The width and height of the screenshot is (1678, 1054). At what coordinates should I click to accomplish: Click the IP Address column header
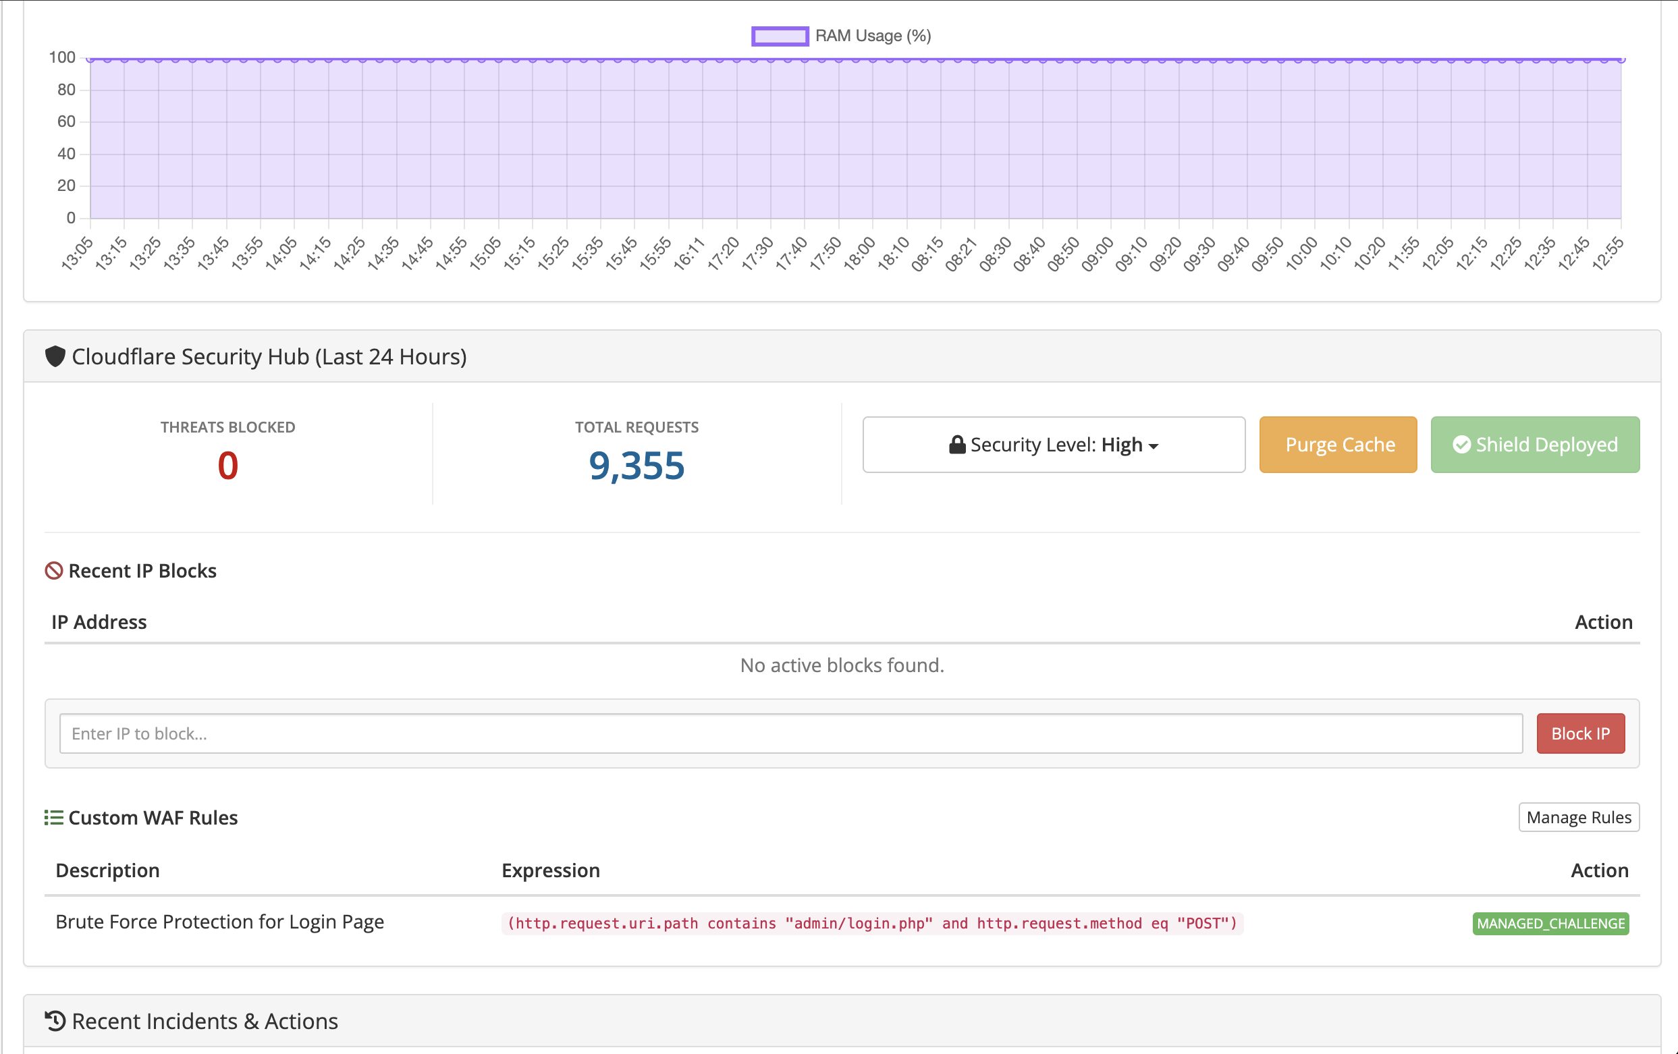pyautogui.click(x=99, y=622)
